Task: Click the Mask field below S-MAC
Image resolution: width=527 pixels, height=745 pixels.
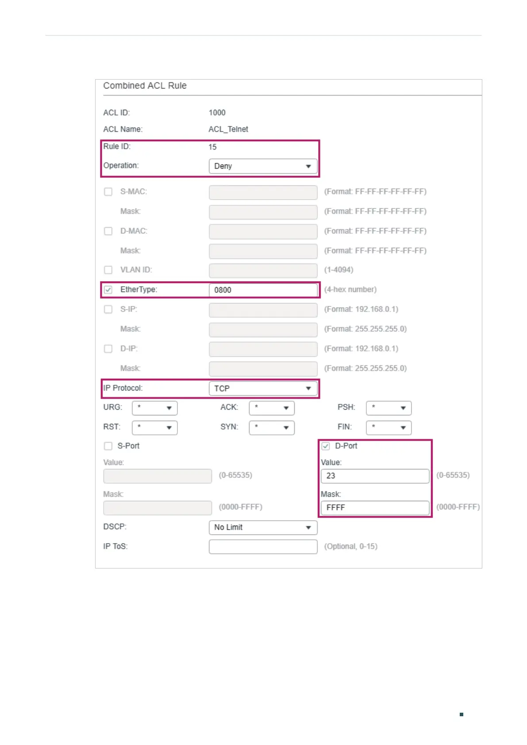Action: click(x=263, y=212)
